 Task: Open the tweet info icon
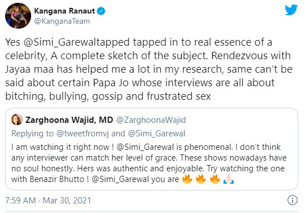coord(293,200)
